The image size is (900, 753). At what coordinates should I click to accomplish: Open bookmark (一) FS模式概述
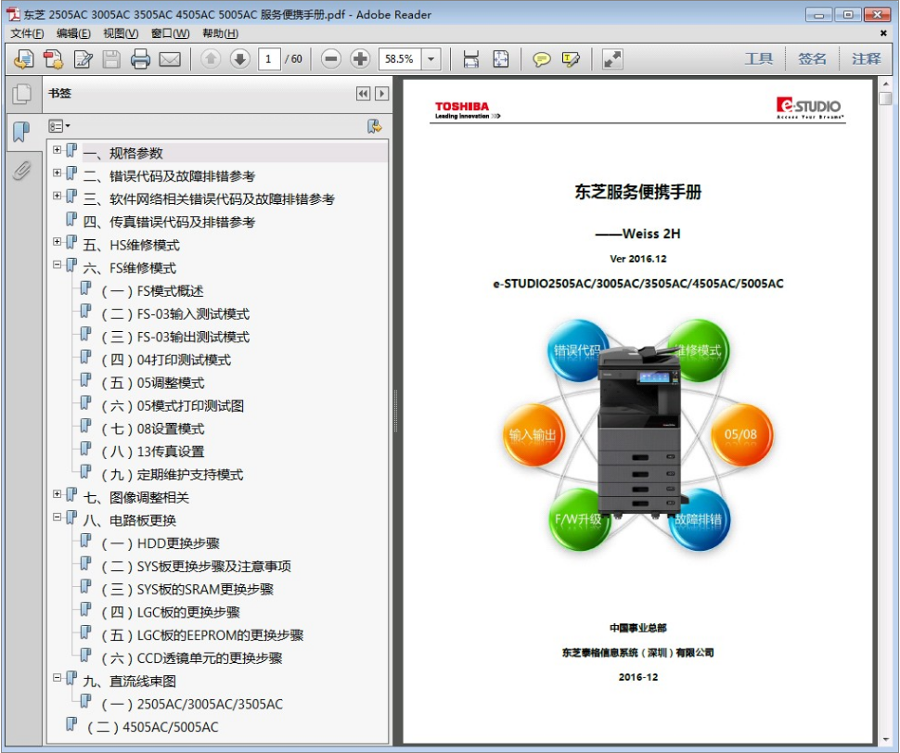(153, 291)
